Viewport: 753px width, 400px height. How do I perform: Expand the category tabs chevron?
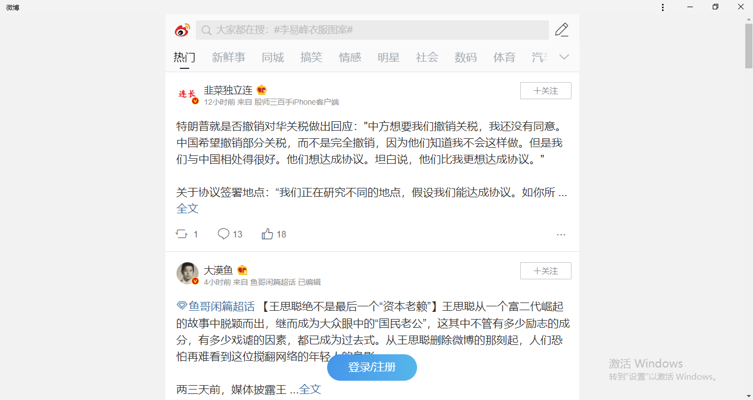(x=564, y=57)
